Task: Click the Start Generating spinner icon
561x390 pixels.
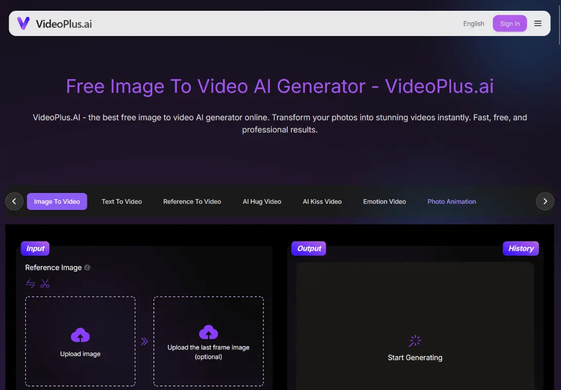Action: [x=415, y=341]
